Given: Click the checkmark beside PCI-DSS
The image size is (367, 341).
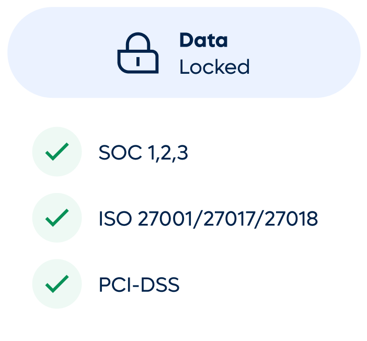Looking at the screenshot, I should pos(57,284).
